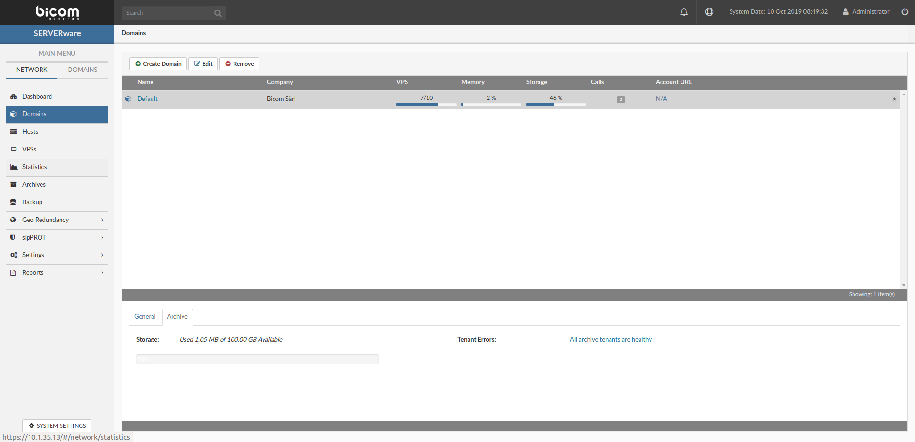
Task: Open the help lifebuoy icon
Action: [x=709, y=12]
